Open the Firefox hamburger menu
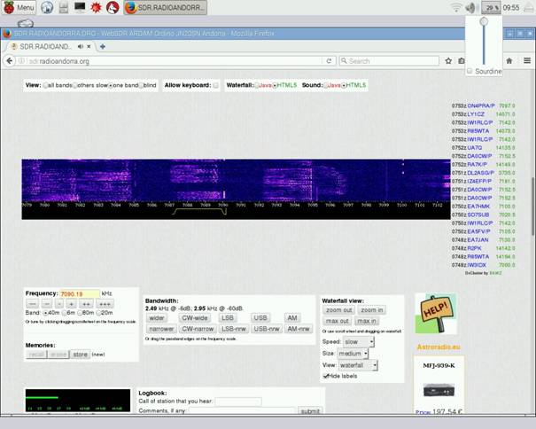This screenshot has width=536, height=429. (527, 61)
